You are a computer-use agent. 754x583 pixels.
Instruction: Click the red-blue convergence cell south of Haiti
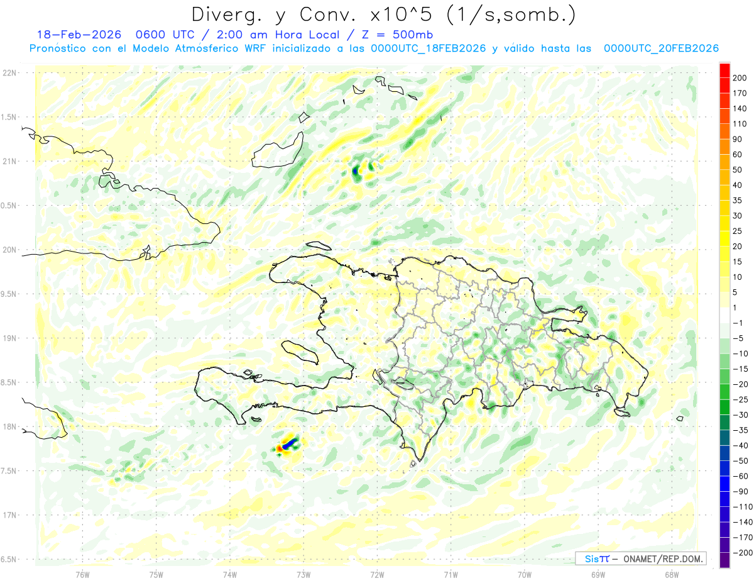click(287, 444)
